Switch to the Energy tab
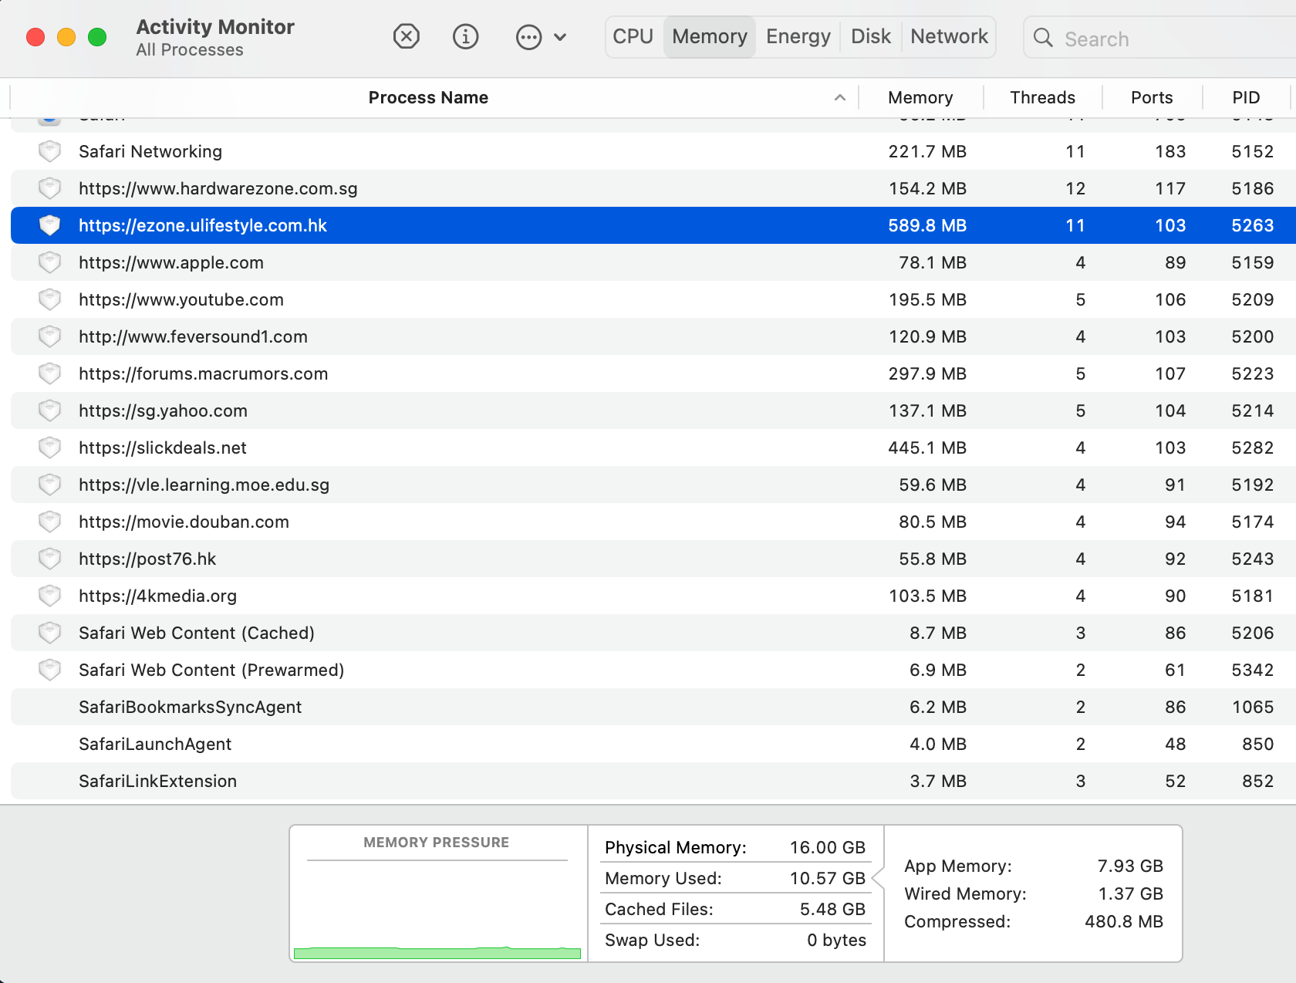 coord(798,36)
